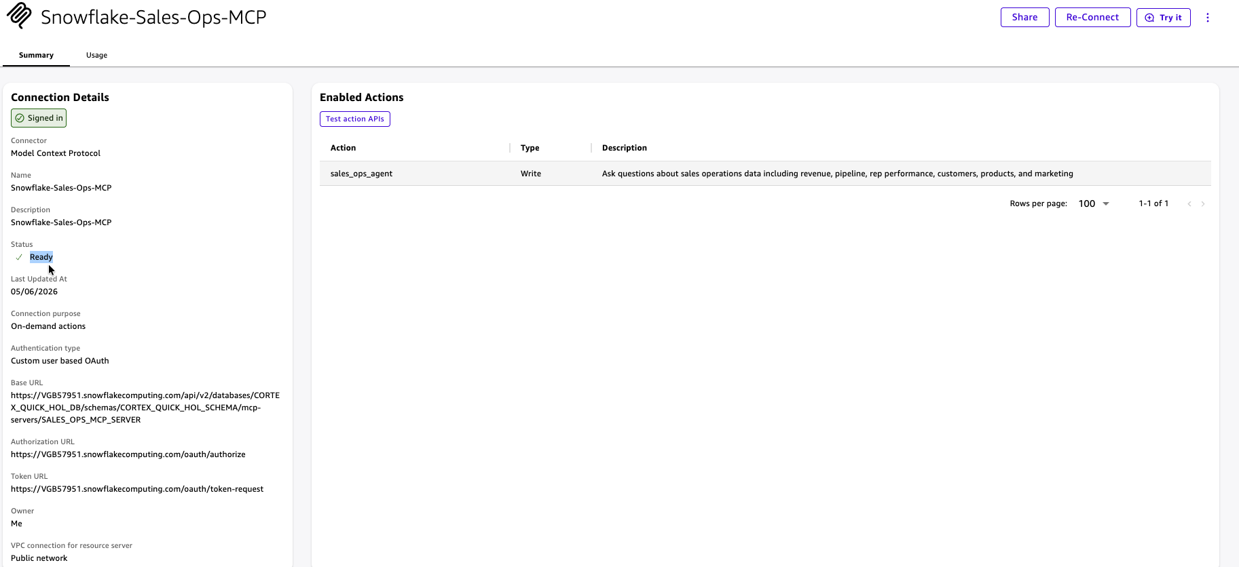
Task: Click the oauth/token-request URL text
Action: tap(137, 489)
